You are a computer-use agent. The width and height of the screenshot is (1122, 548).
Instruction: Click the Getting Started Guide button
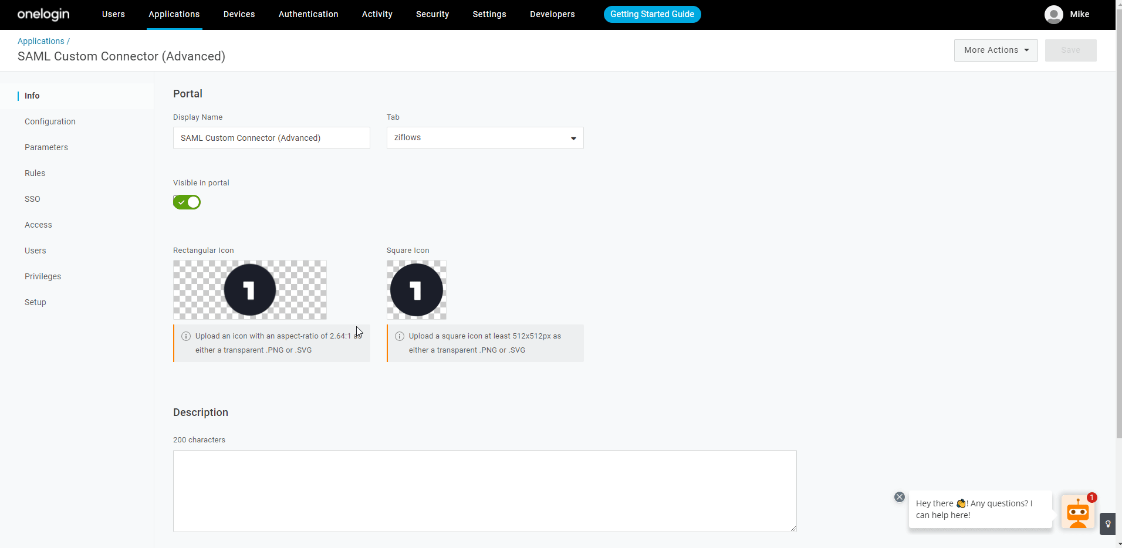tap(652, 14)
